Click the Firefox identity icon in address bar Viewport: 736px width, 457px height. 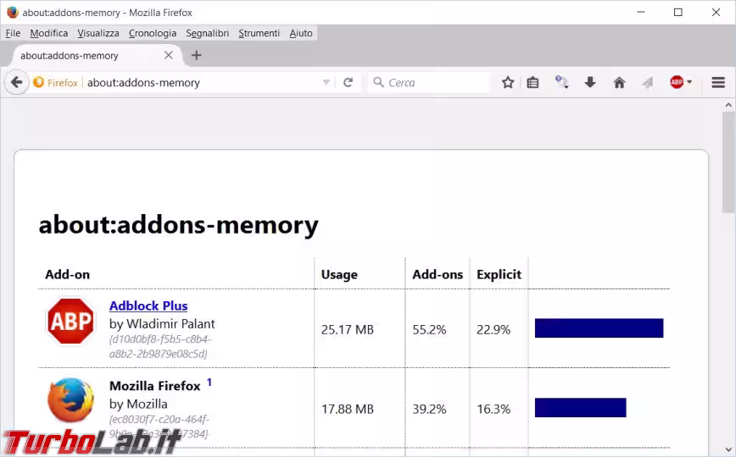pyautogui.click(x=38, y=82)
